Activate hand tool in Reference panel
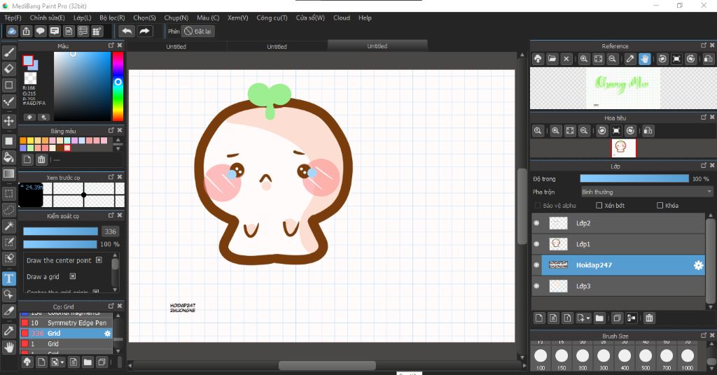The height and width of the screenshot is (375, 717). click(644, 59)
